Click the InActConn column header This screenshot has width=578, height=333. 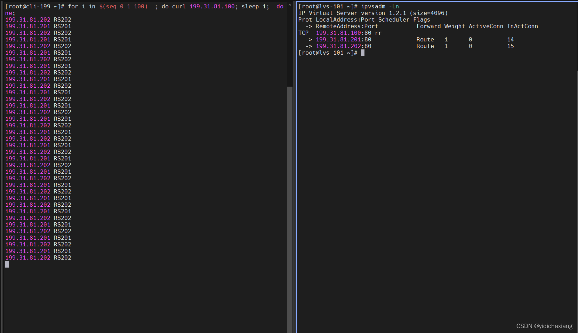pos(523,26)
